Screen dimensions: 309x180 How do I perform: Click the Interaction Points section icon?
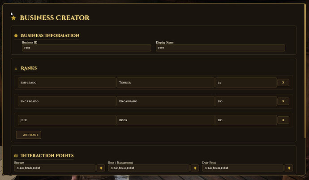coord(16,156)
